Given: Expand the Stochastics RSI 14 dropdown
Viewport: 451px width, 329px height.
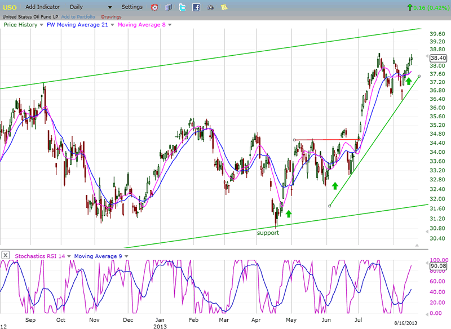Looking at the screenshot, I should click(x=69, y=256).
